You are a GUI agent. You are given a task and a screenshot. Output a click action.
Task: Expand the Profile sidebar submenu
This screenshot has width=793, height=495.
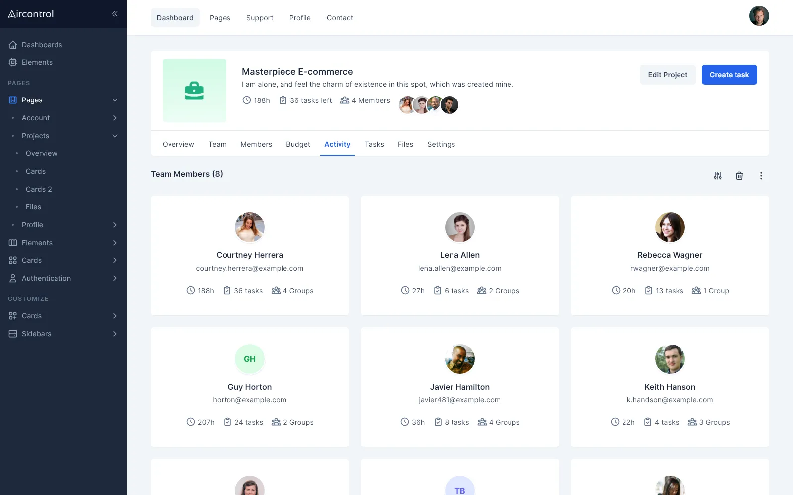coord(63,225)
